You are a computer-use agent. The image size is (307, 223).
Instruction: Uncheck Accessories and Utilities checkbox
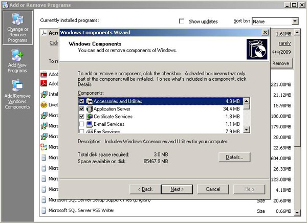(82, 101)
